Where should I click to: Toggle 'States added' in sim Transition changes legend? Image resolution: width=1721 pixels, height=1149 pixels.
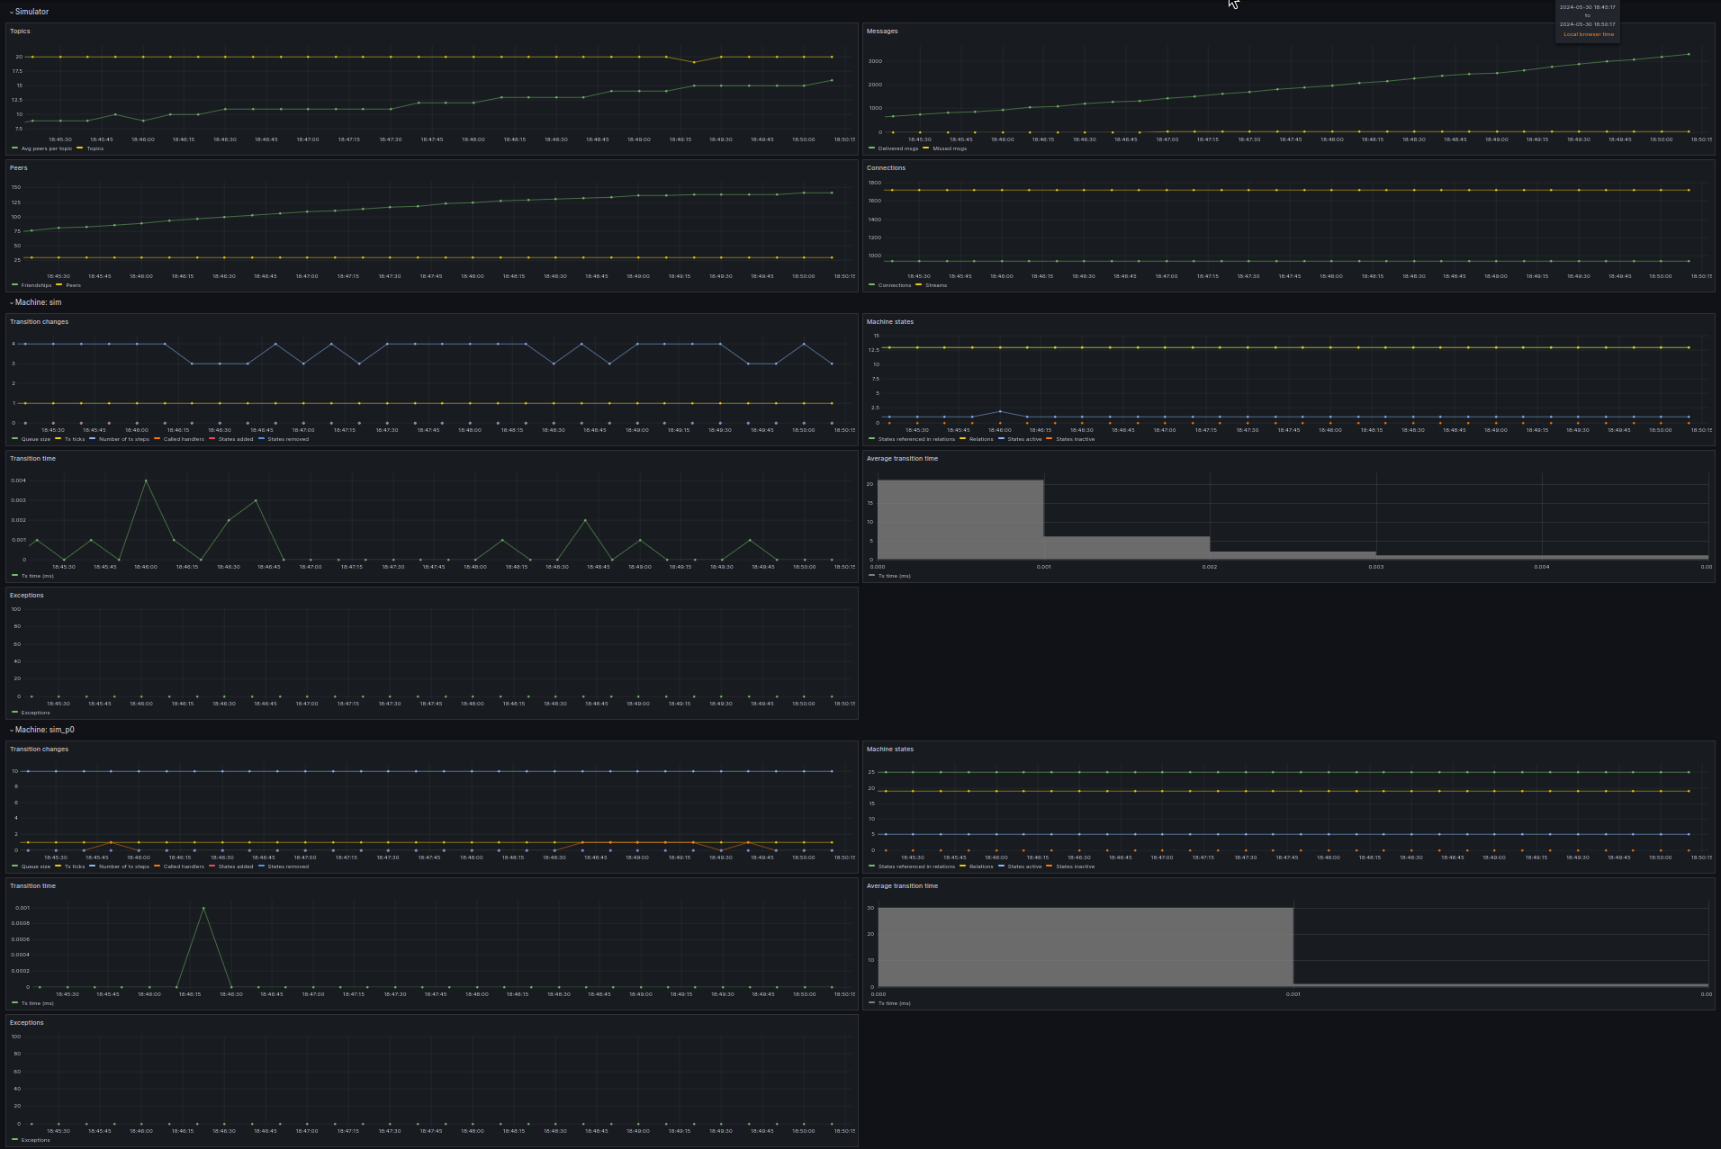(236, 439)
